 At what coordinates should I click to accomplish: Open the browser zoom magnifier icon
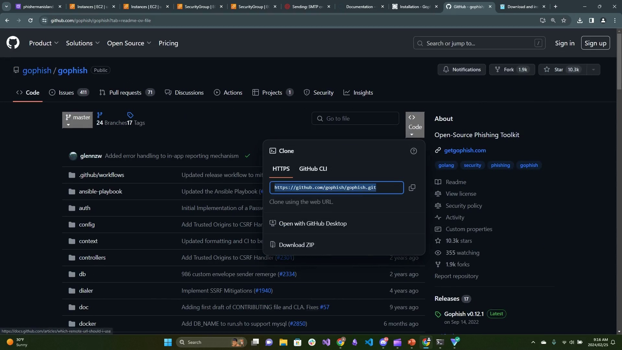click(553, 20)
